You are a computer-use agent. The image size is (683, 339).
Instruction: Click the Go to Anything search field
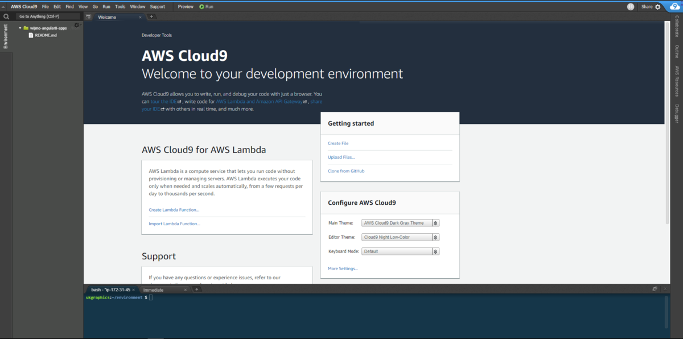pos(47,16)
